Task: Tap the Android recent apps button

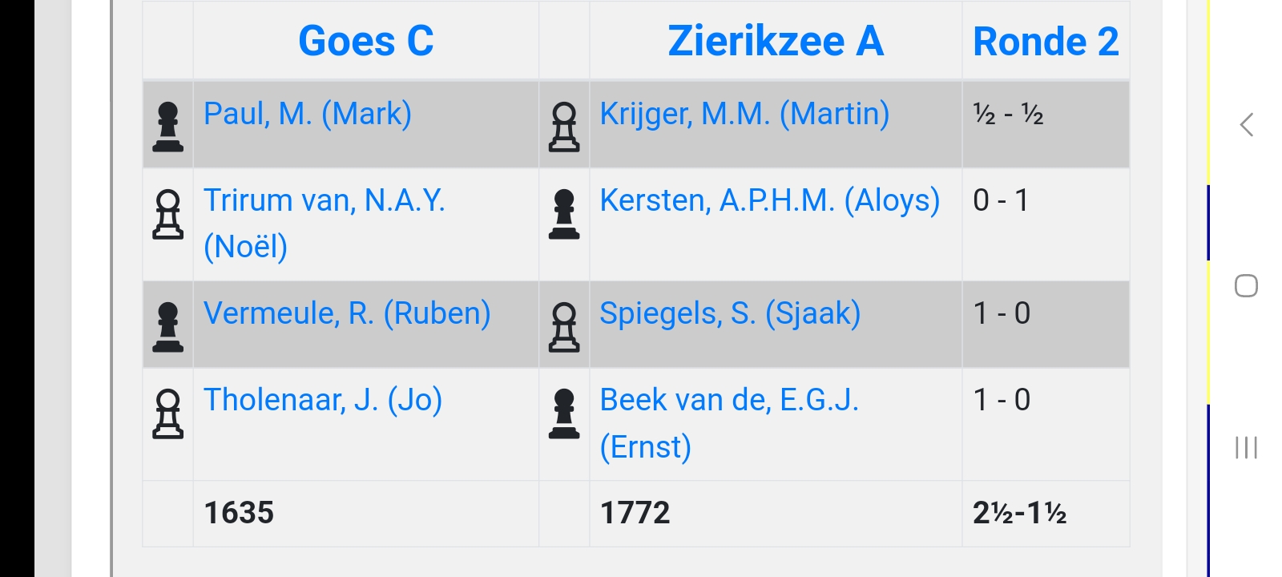Action: coord(1246,447)
